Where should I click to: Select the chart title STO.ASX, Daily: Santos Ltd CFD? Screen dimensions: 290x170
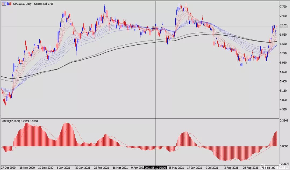(33, 4)
